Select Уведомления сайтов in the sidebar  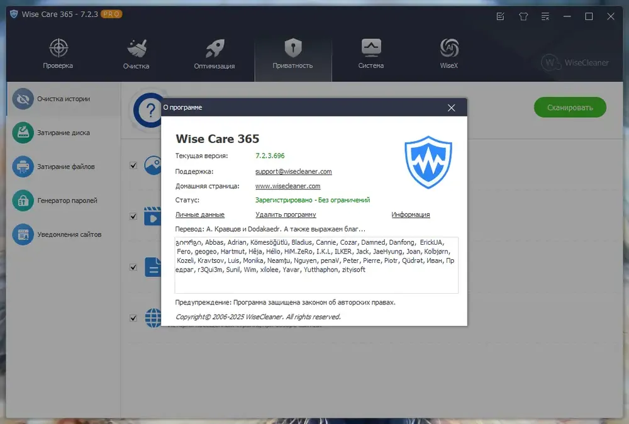click(x=64, y=234)
